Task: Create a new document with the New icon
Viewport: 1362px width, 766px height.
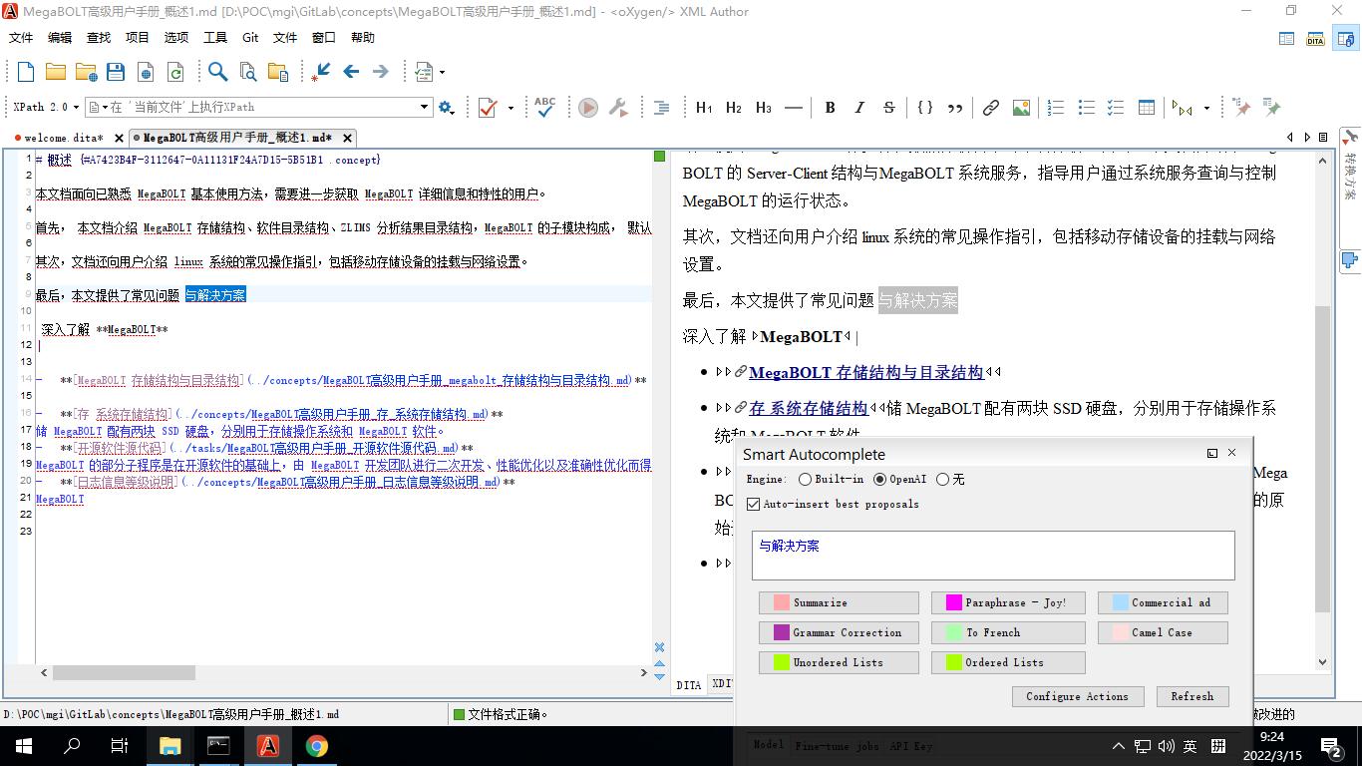Action: click(26, 72)
